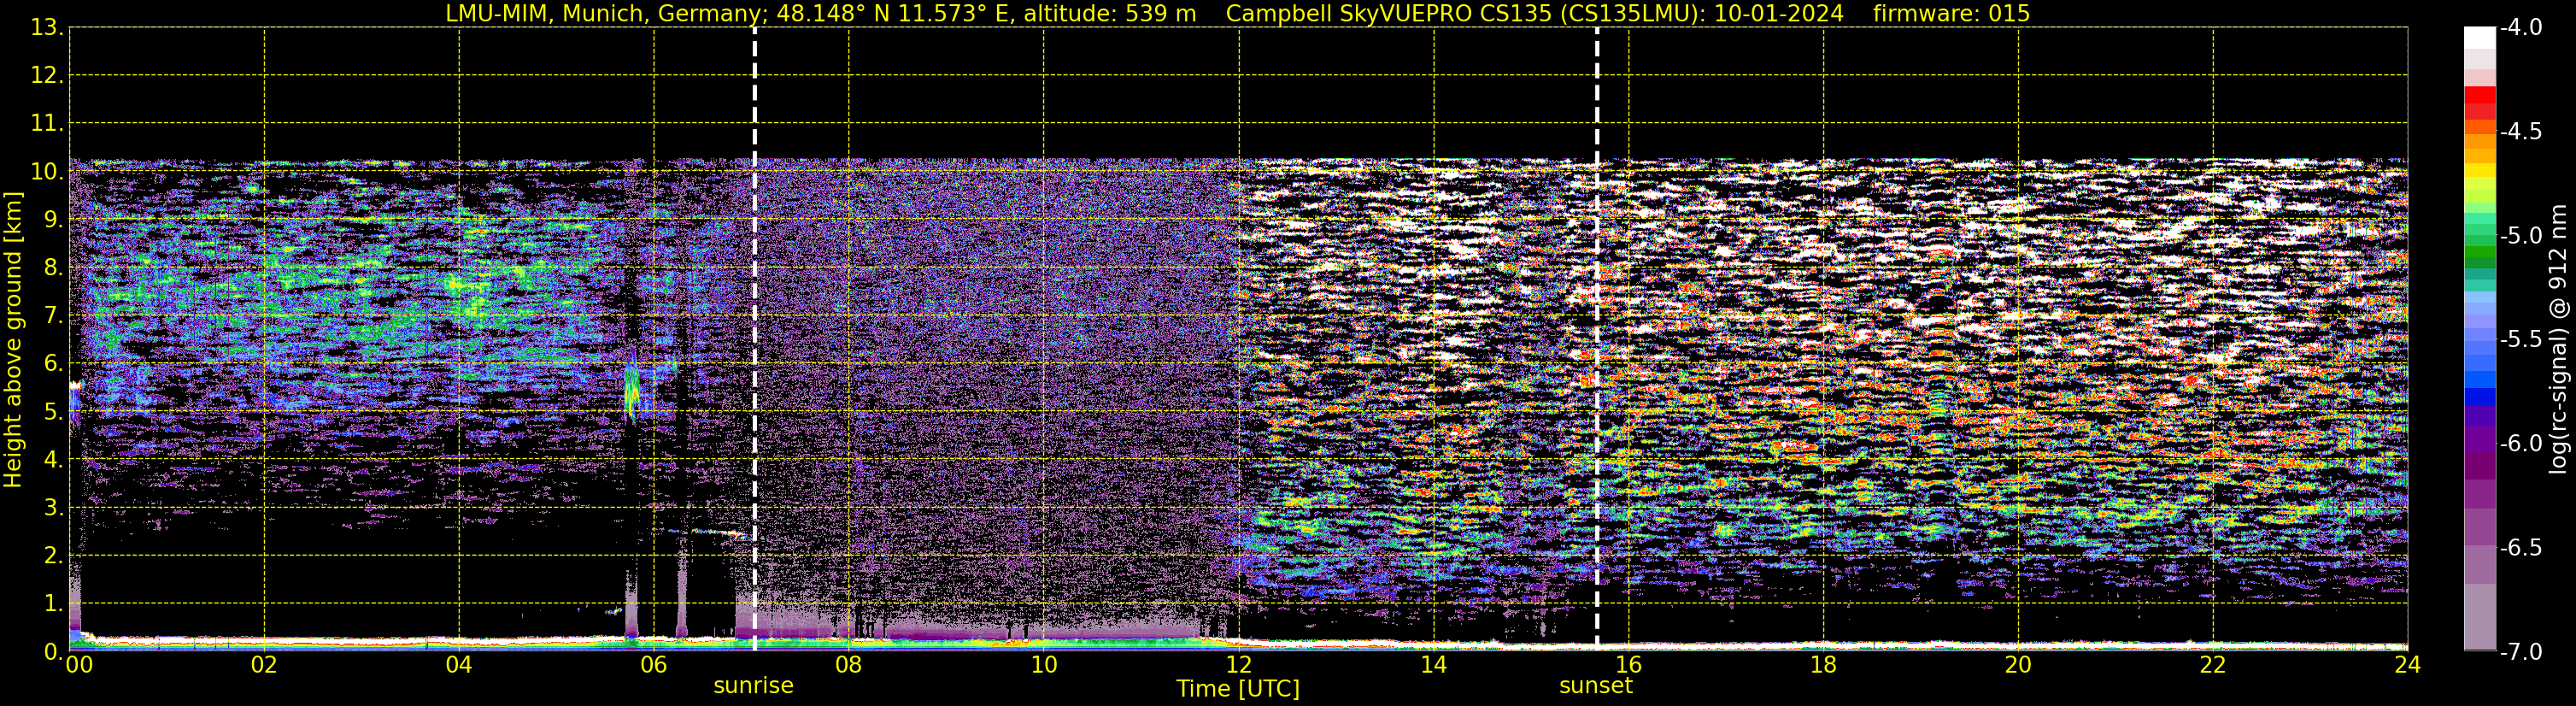The width and height of the screenshot is (2576, 706).
Task: Click the '08' time tick label
Action: tap(849, 665)
